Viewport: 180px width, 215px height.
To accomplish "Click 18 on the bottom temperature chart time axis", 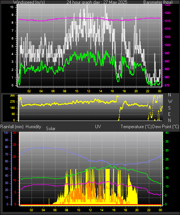I will pos(125,210).
